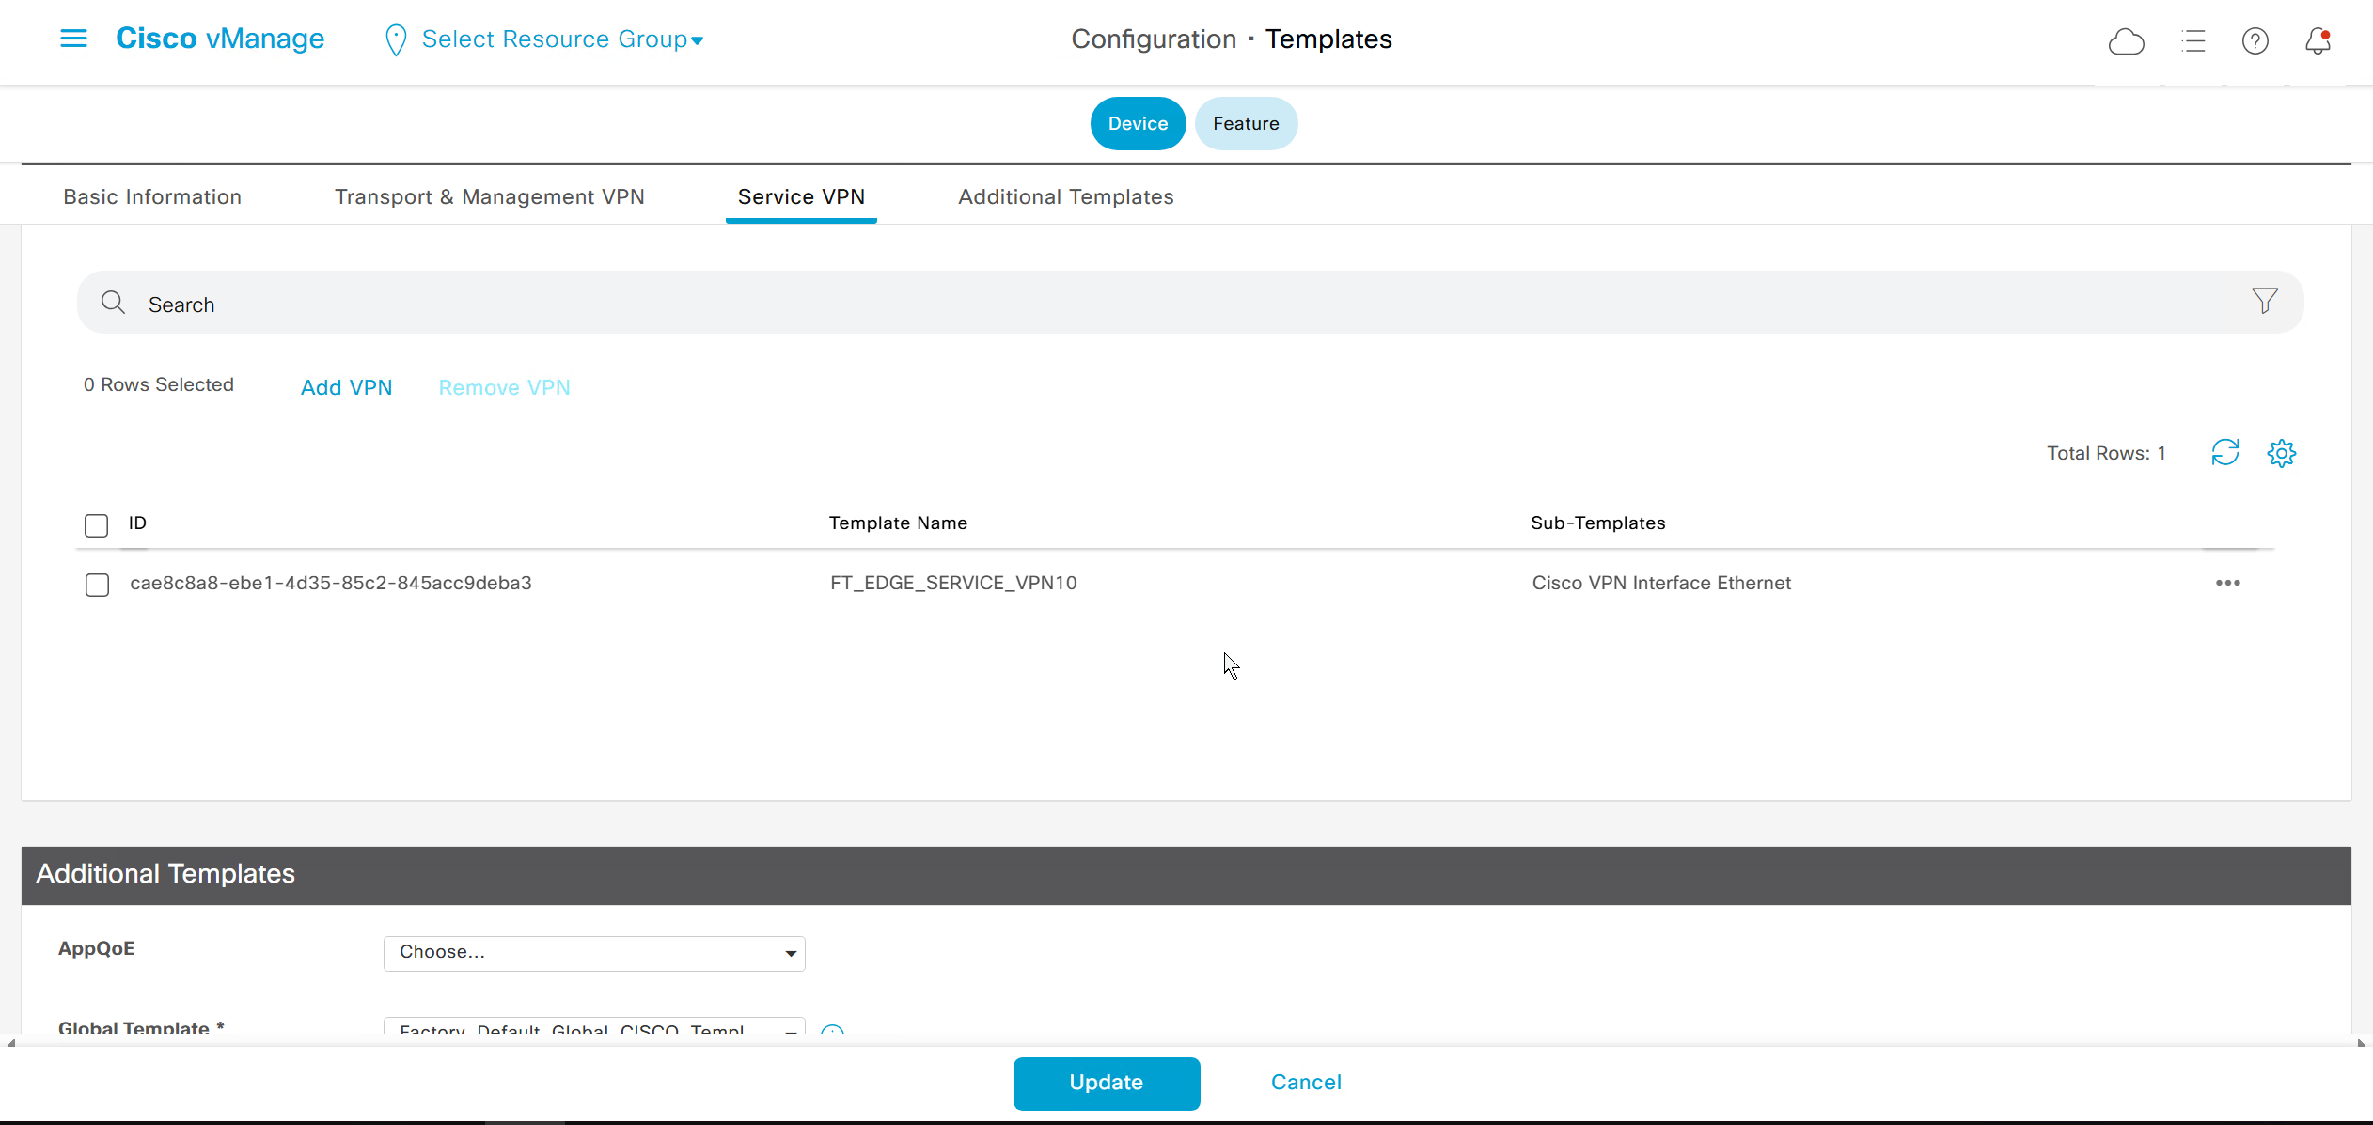Open row actions ellipsis for FT_EDGE_SERVICE_VPN10
The height and width of the screenshot is (1125, 2373).
[x=2227, y=583]
